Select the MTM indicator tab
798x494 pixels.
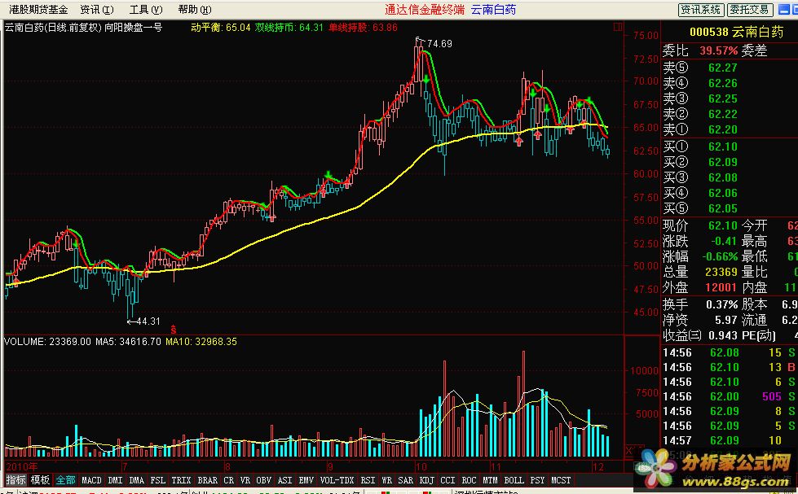(490, 480)
